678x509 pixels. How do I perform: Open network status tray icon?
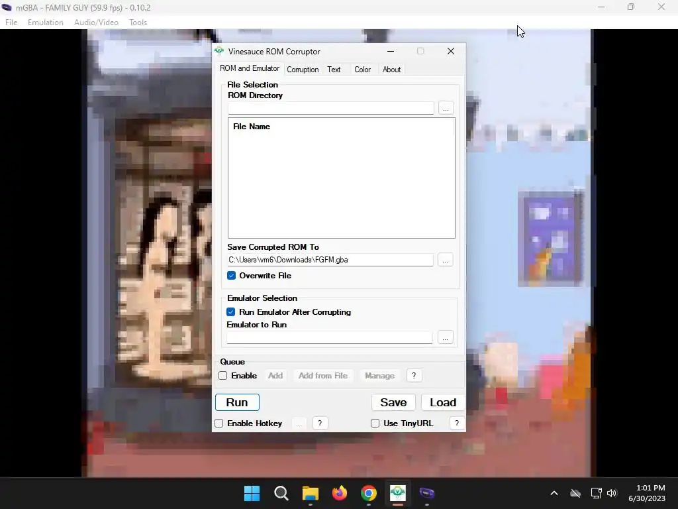point(597,493)
